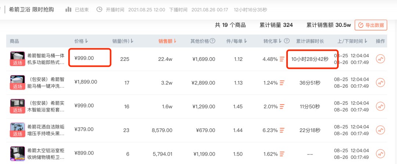Screen dimensions: 397x164
Task: Sort table by 件/每单 column
Action: click(246, 41)
